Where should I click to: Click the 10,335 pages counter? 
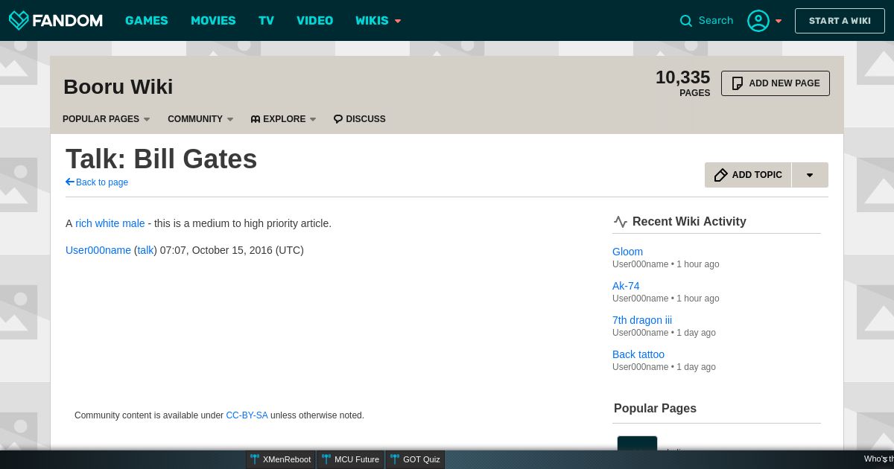tap(682, 83)
